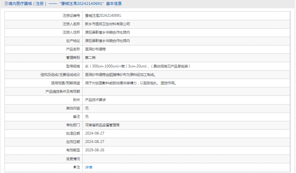This screenshot has height=173, width=296.
Task: Click the product name value 医用纱布绷带
Action: click(95, 49)
